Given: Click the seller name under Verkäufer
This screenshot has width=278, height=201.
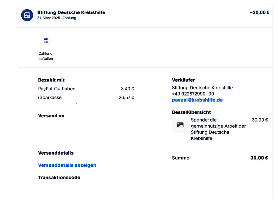Looking at the screenshot, I should point(202,88).
